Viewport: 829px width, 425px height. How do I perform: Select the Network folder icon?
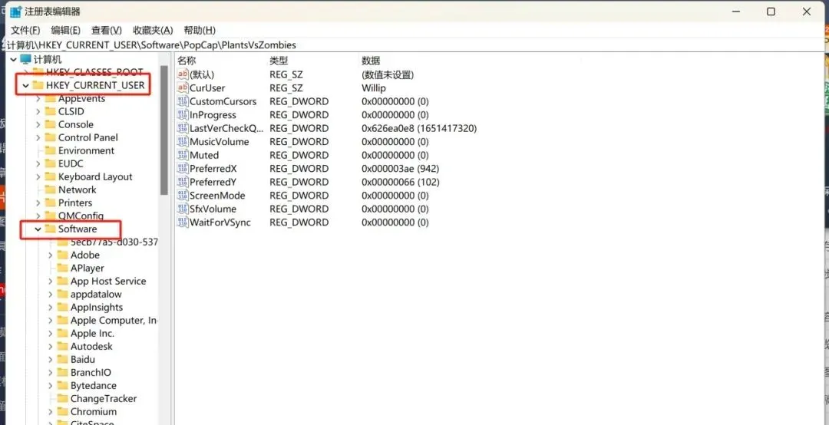50,189
